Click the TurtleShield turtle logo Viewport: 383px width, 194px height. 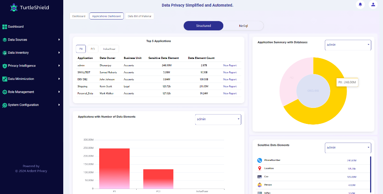coord(14,7)
